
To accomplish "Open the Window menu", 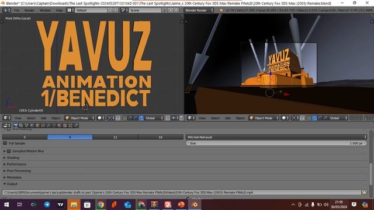I will tap(45, 10).
